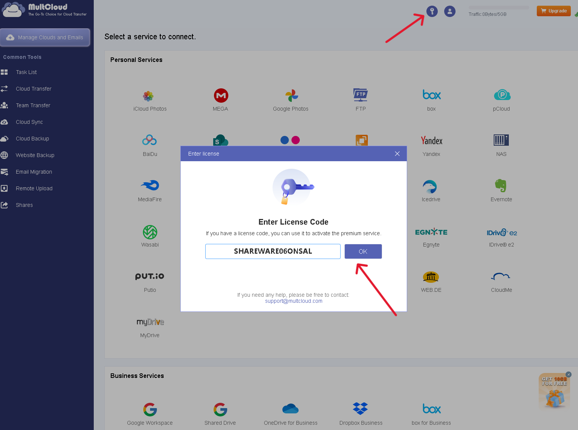
Task: Confirm the license code with OK
Action: [x=363, y=251]
